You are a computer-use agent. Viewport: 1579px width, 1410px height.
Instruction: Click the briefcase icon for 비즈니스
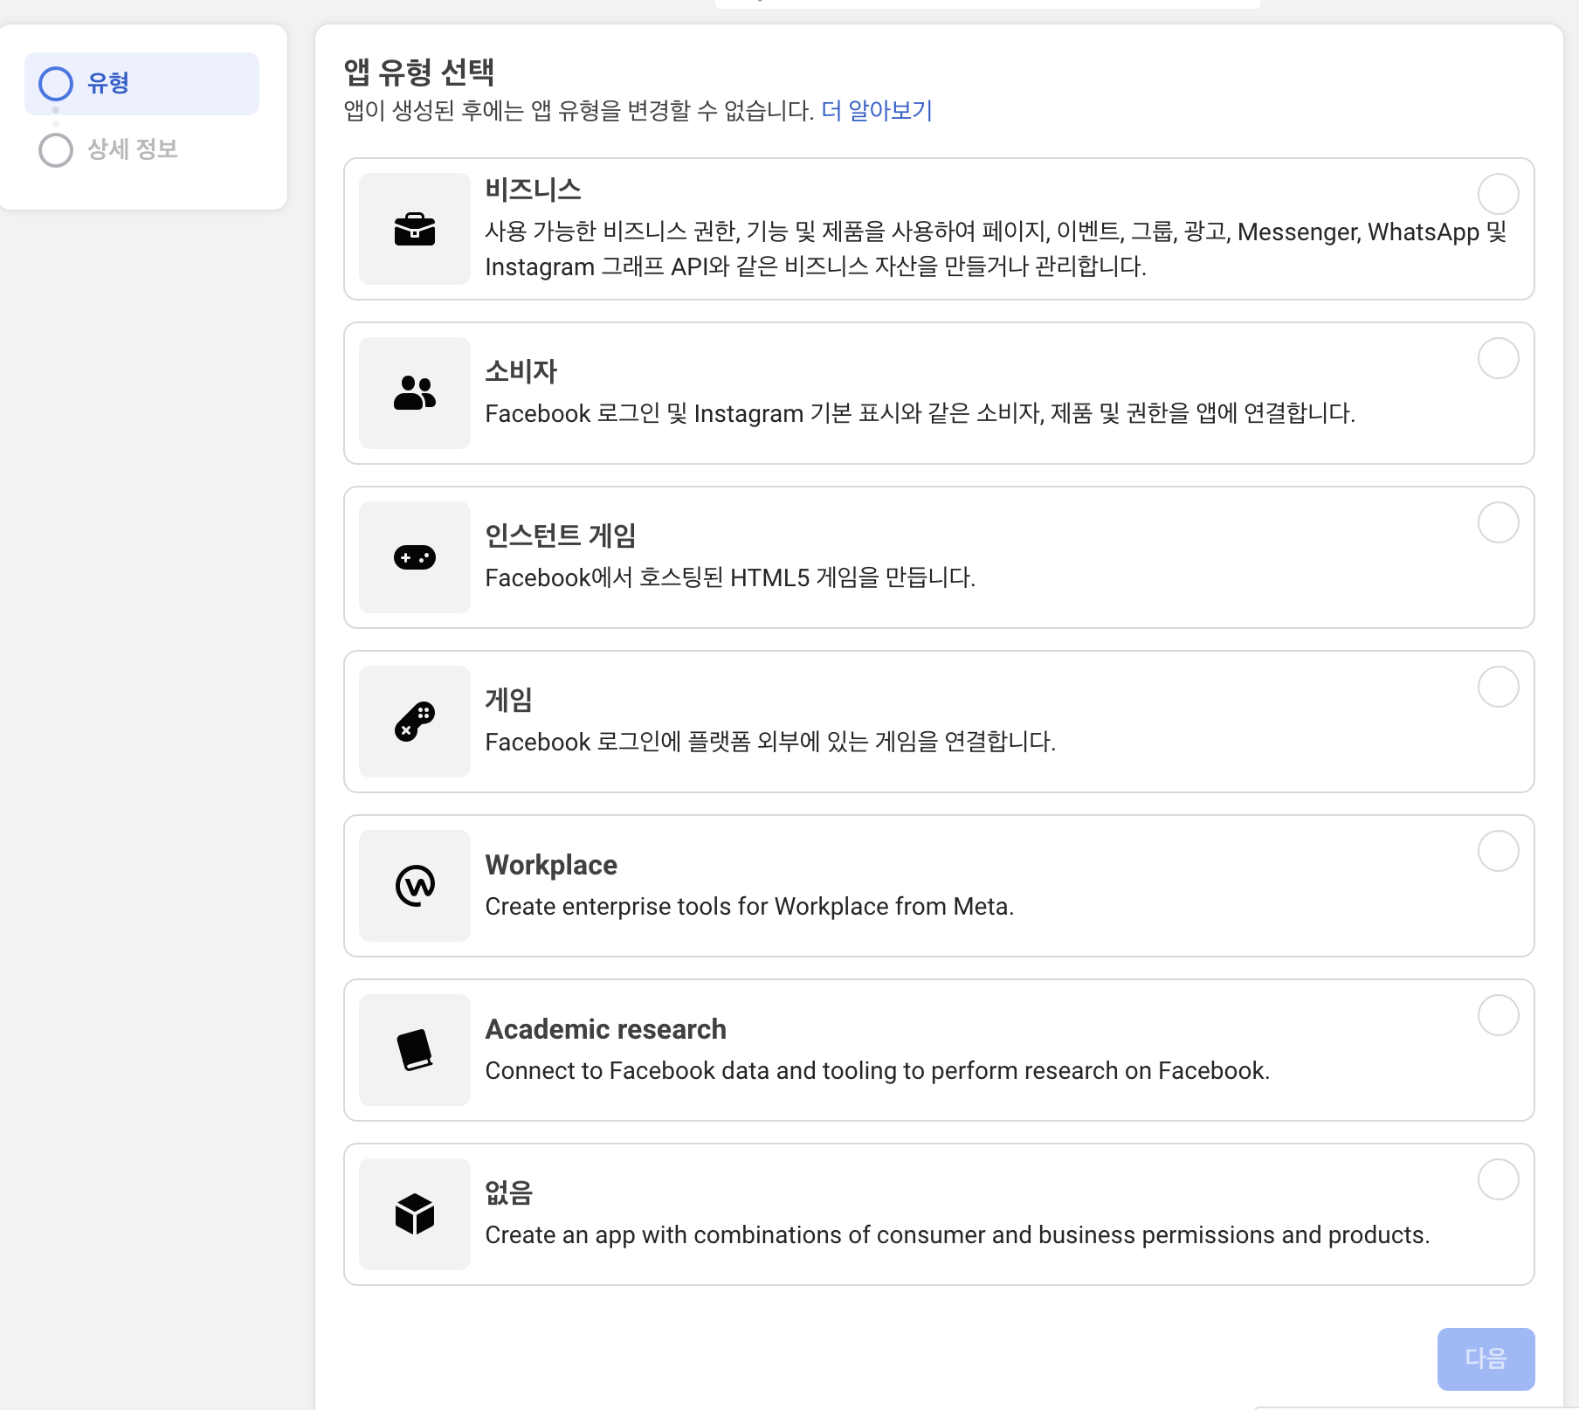pyautogui.click(x=415, y=229)
